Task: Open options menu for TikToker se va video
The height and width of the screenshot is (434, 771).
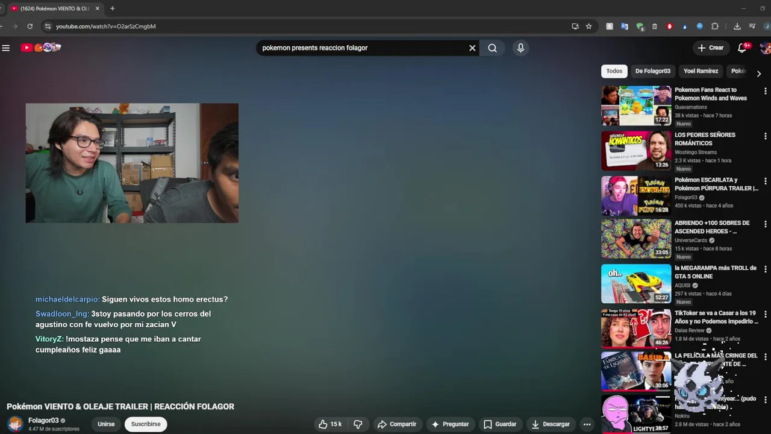Action: (766, 314)
